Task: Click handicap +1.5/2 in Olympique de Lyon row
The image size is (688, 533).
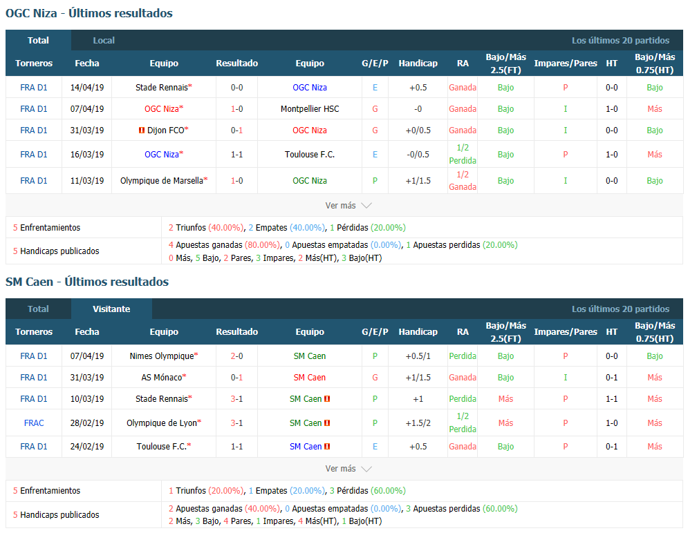Action: click(418, 423)
